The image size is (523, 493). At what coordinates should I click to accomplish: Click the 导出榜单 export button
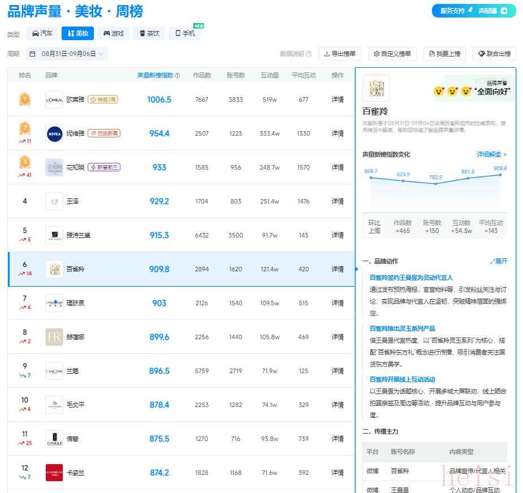tap(340, 54)
